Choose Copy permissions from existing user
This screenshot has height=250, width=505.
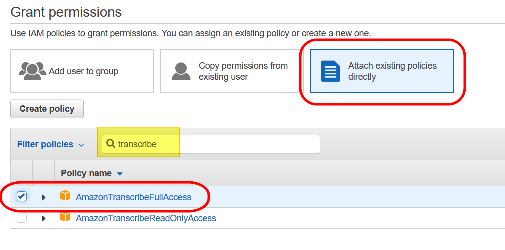coord(243,71)
